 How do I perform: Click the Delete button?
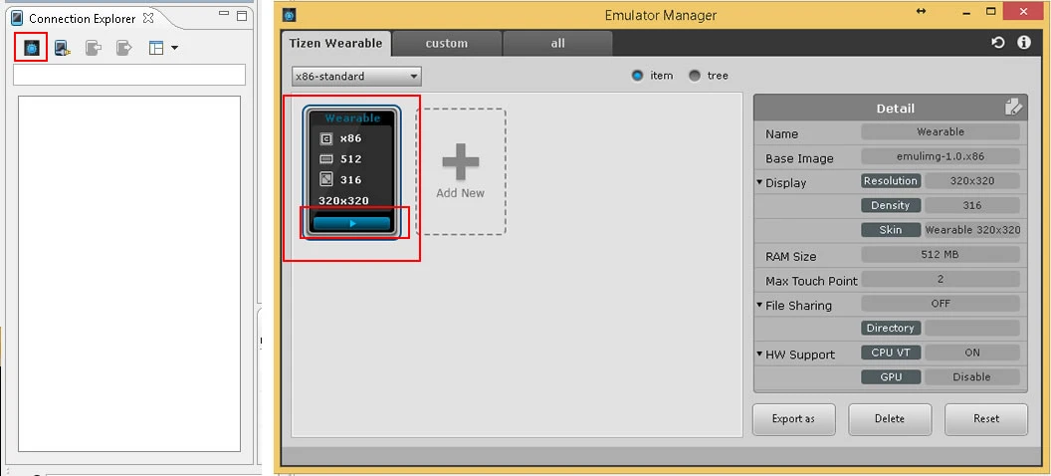890,419
